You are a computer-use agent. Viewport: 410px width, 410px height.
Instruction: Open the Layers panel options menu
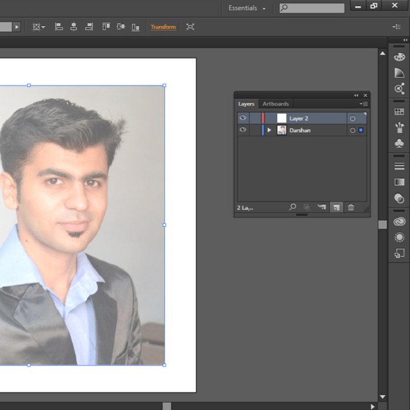(x=364, y=104)
